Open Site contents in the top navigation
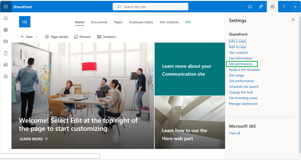301x160 pixels. pos(169,22)
